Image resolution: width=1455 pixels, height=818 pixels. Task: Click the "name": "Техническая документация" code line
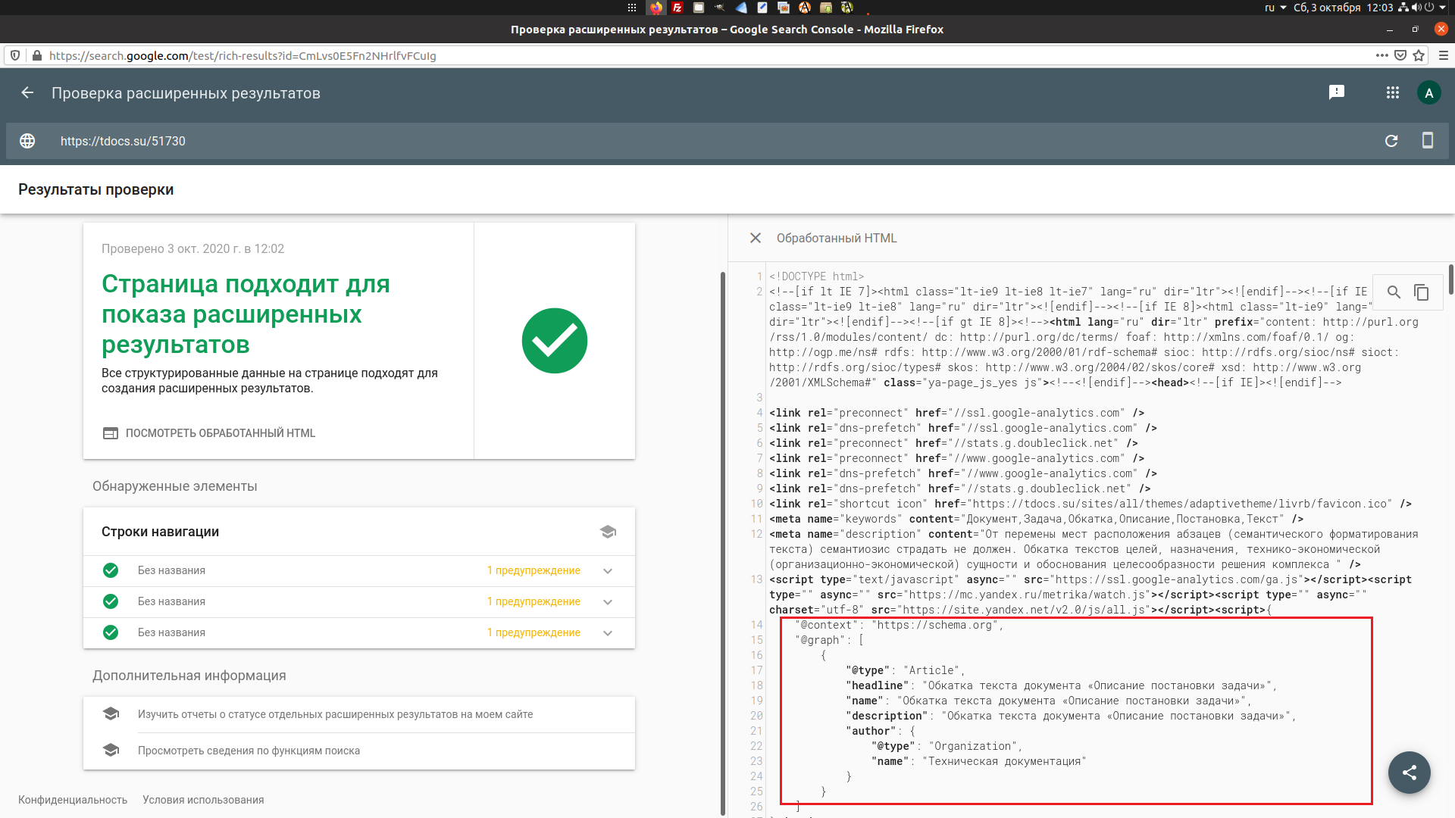pyautogui.click(x=979, y=761)
